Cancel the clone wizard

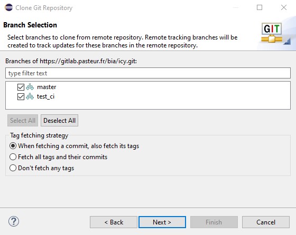coord(266,222)
